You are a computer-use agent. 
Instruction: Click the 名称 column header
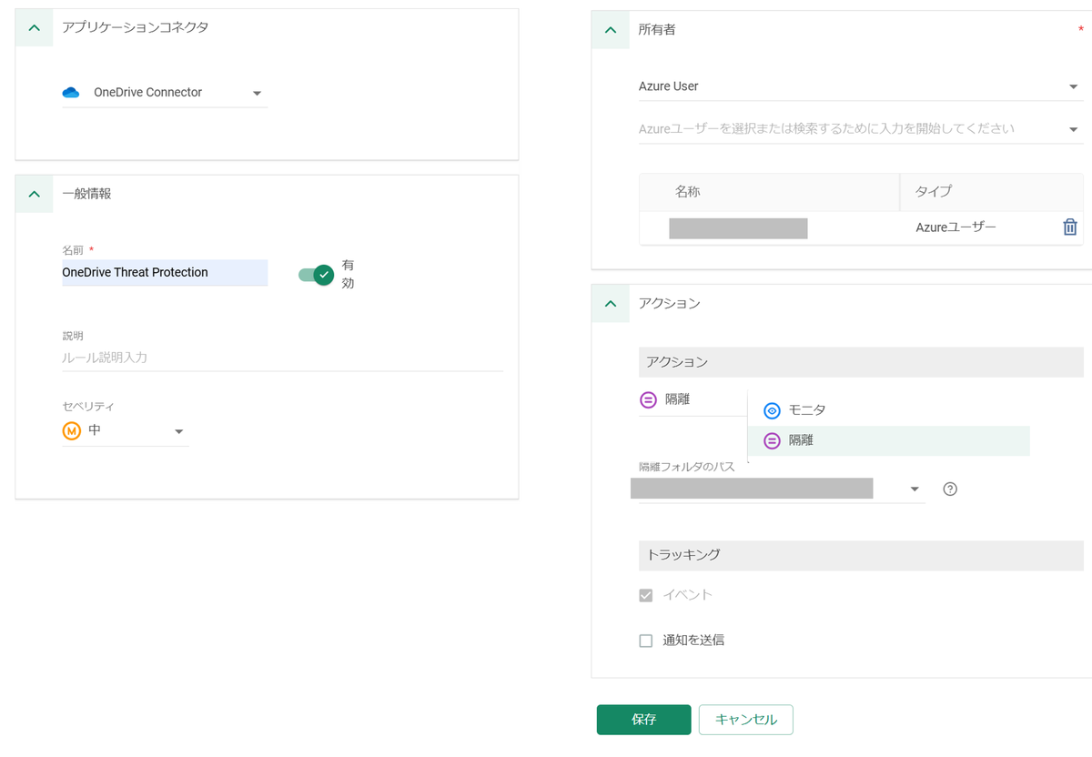pos(769,192)
